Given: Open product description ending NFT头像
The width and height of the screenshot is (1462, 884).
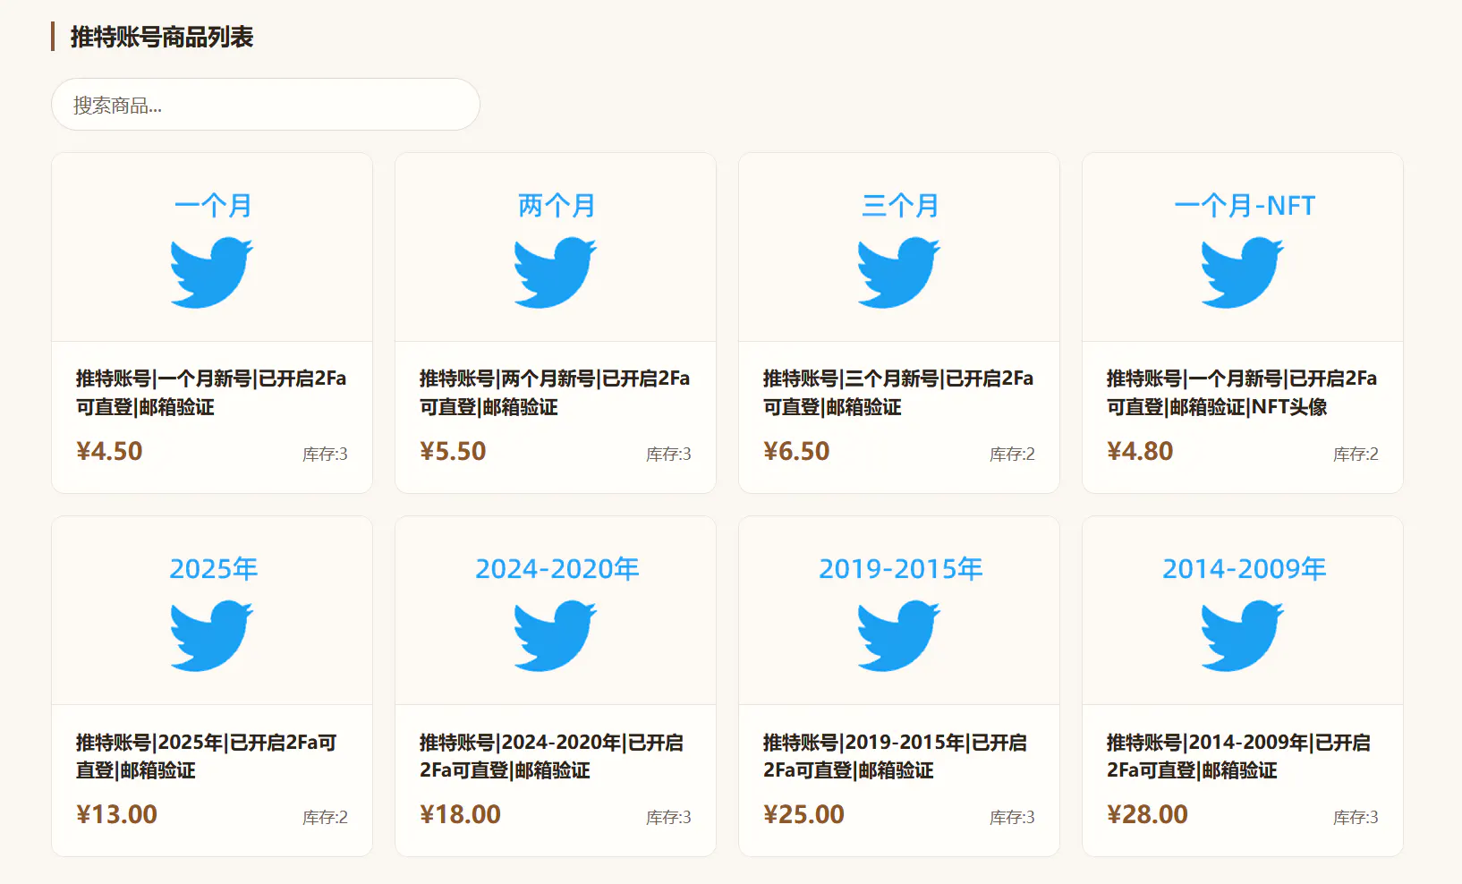Looking at the screenshot, I should point(1242,393).
